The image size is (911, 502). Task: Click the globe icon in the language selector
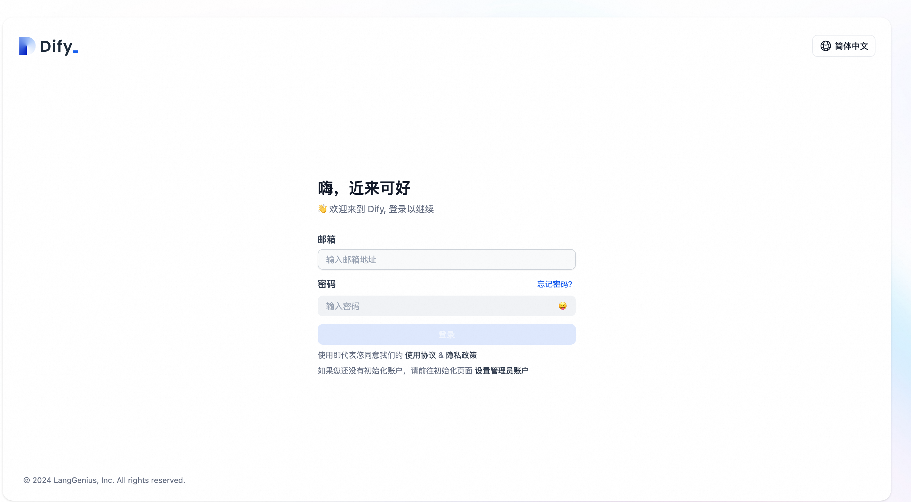[825, 46]
